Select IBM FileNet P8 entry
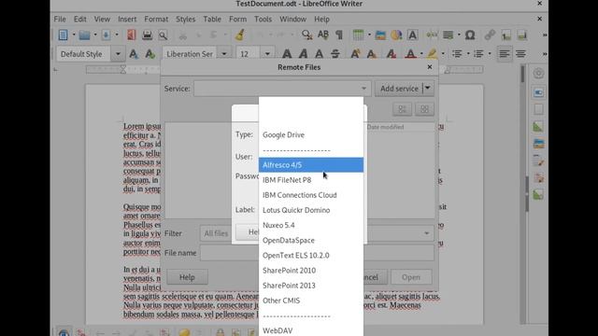The image size is (598, 336). coord(311,180)
